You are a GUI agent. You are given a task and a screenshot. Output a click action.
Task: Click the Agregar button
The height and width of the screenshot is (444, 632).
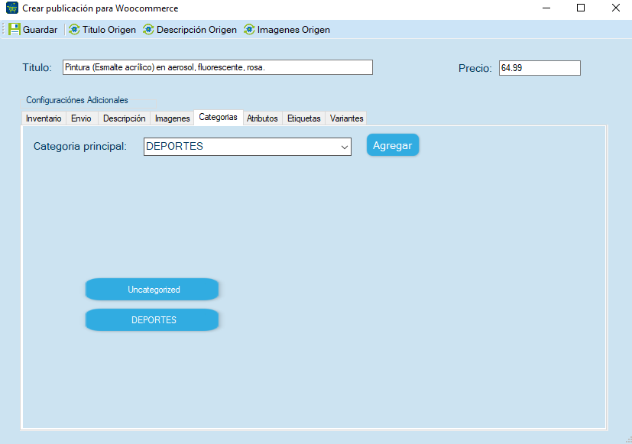point(393,145)
